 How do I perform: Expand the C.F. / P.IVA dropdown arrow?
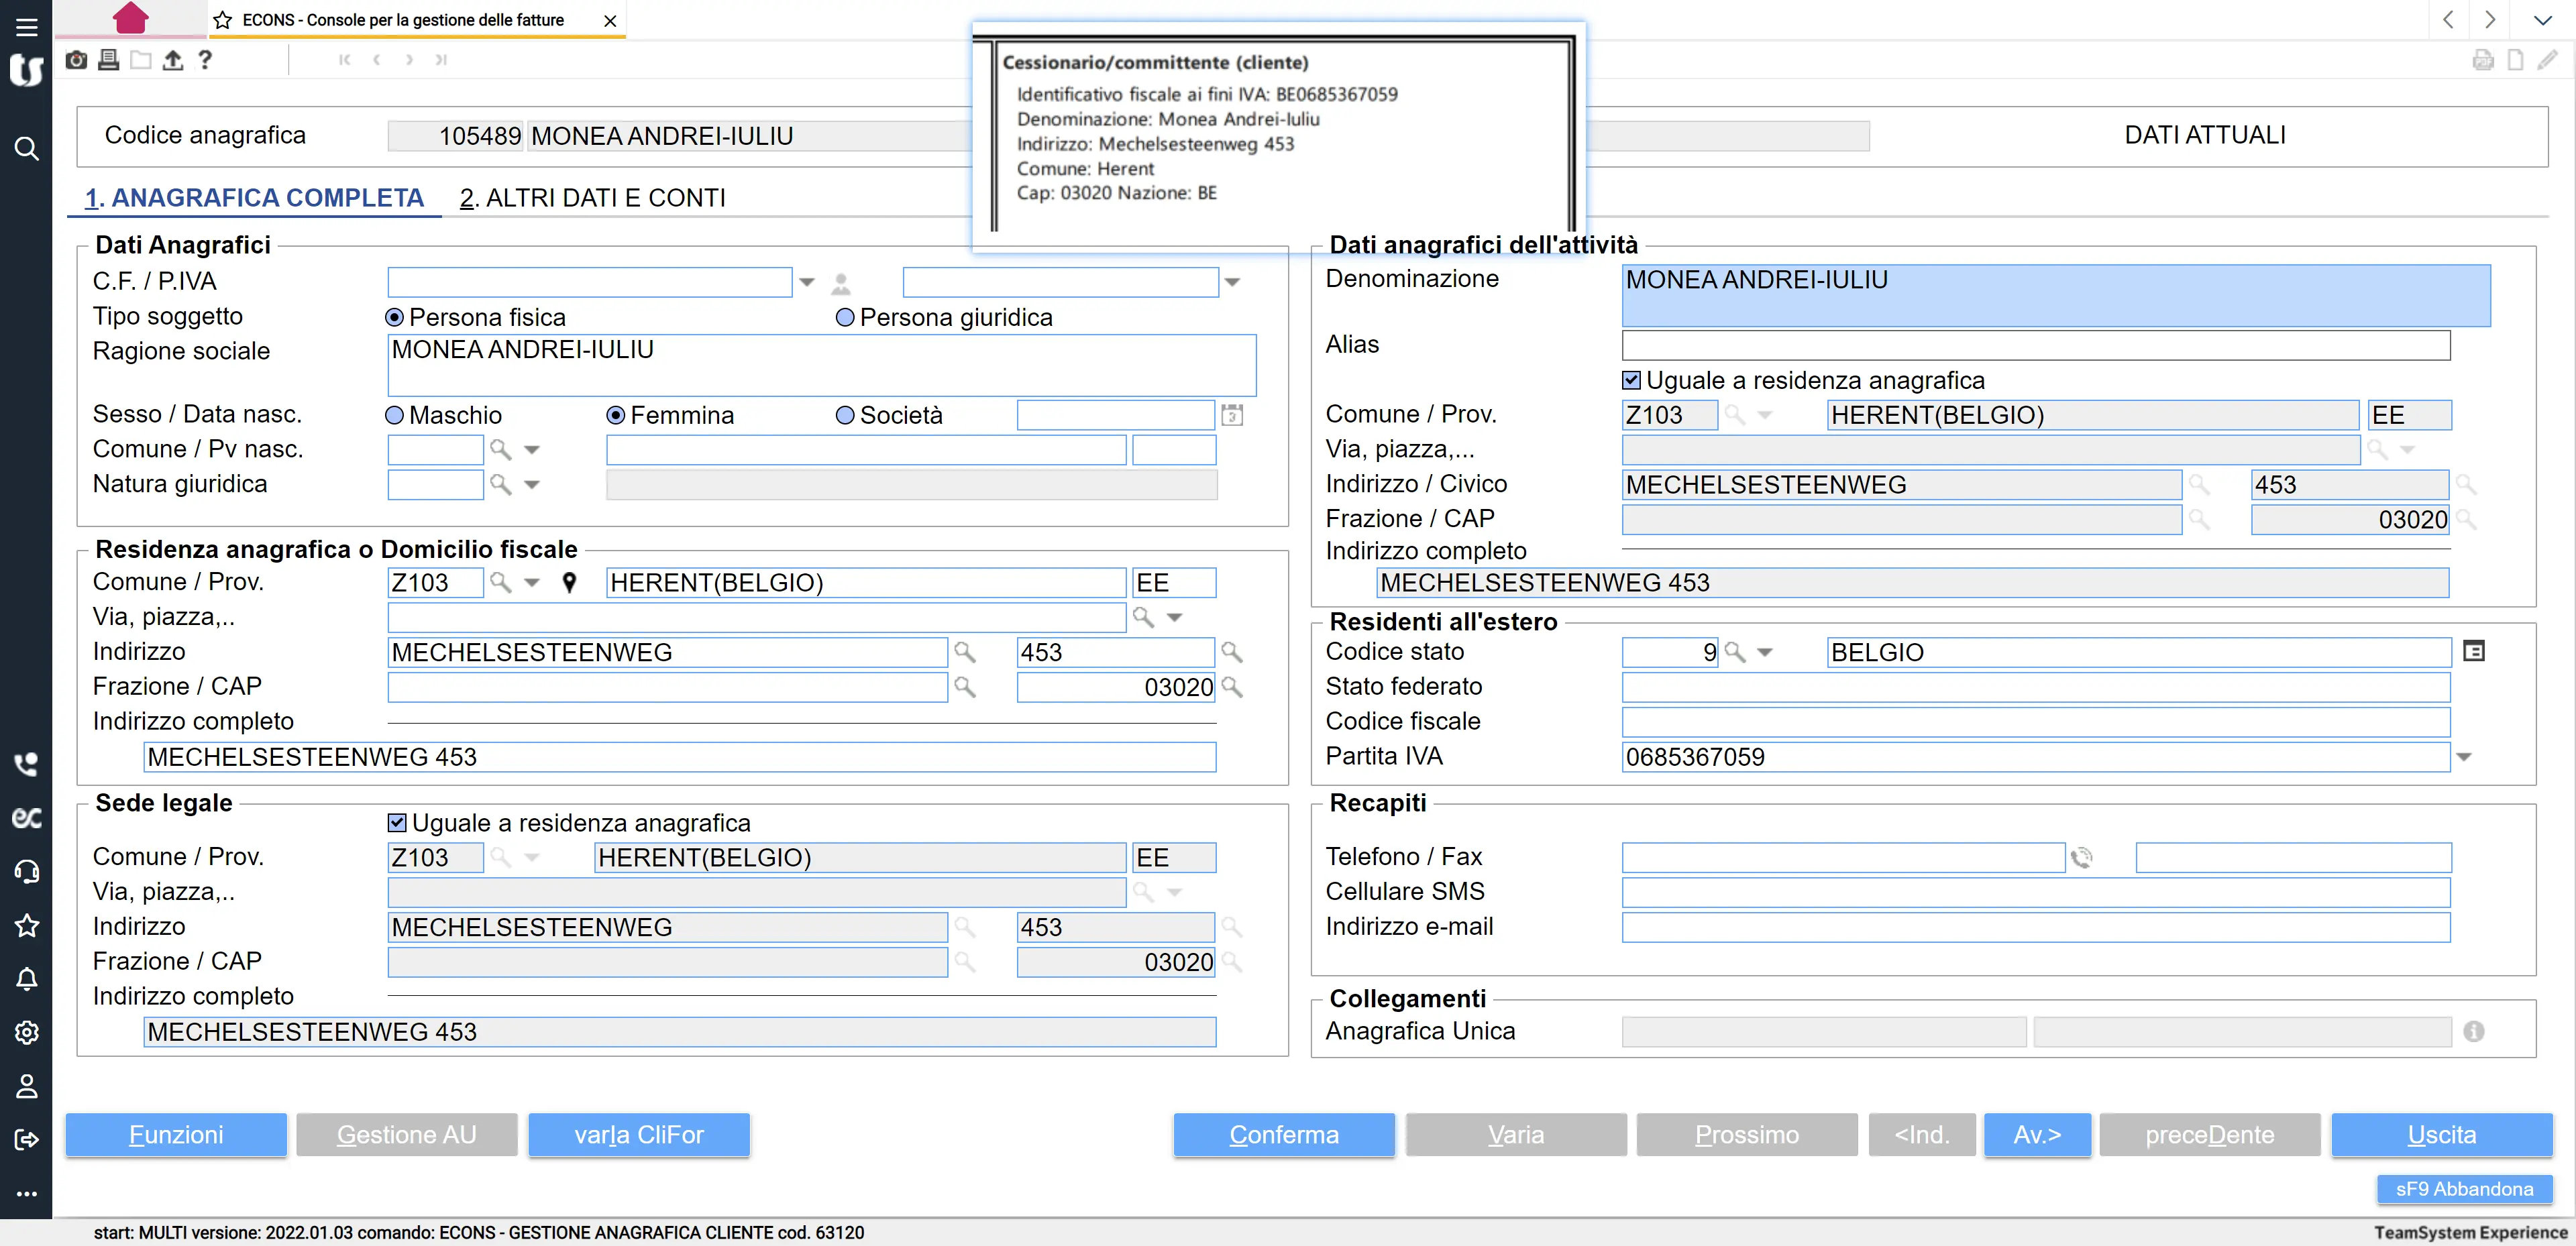pyautogui.click(x=807, y=282)
